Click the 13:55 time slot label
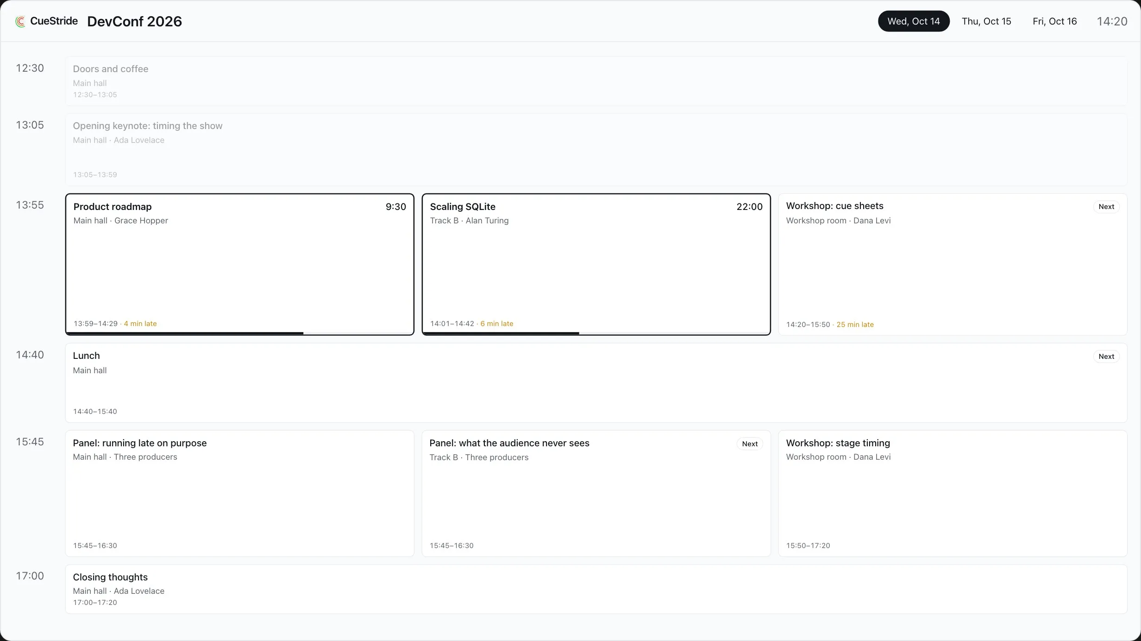Viewport: 1141px width, 641px height. (30, 205)
